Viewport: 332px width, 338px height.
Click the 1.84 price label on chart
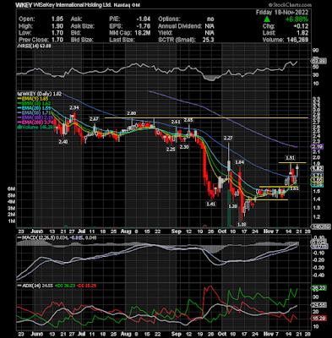(x=239, y=162)
